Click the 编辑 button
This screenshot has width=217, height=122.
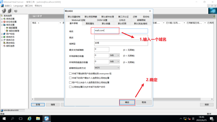click(53, 104)
